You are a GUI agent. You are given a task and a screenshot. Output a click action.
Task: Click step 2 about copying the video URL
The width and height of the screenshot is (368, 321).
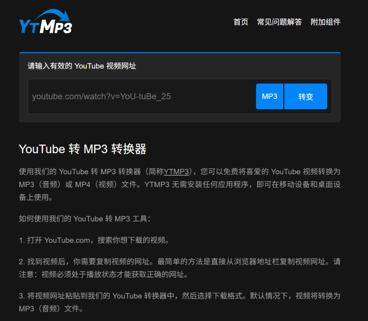(x=179, y=268)
